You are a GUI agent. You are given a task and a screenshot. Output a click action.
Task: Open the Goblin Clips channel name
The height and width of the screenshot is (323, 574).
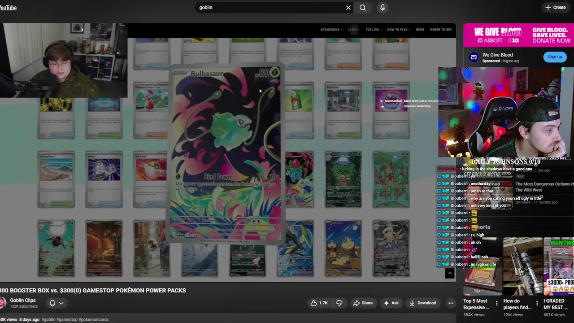(23, 301)
